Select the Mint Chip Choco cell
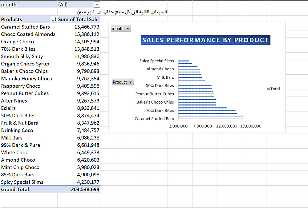The height and width of the screenshot is (208, 308). pos(20,167)
